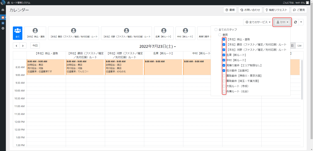Switch to List view tab

tap(300, 45)
